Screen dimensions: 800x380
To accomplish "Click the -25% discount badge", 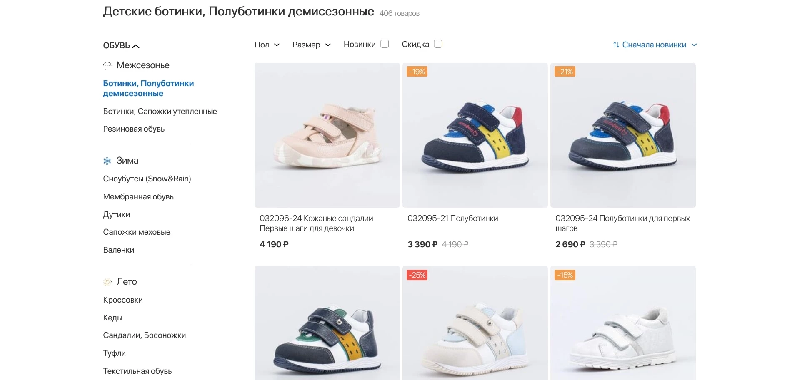I will [x=417, y=275].
